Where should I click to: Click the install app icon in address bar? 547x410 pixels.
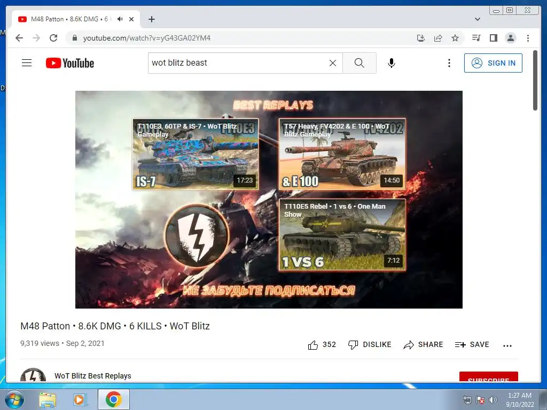click(421, 38)
